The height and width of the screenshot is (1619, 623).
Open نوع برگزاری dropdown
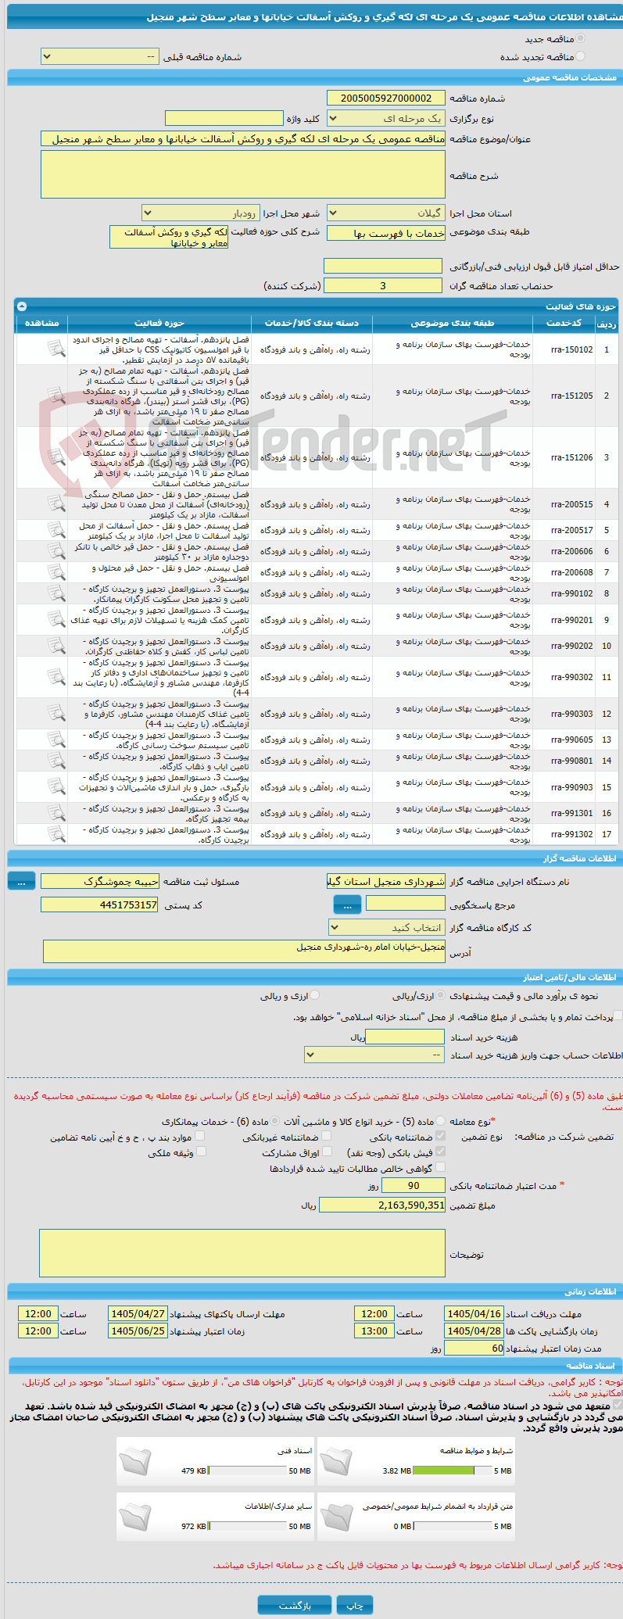tap(386, 119)
